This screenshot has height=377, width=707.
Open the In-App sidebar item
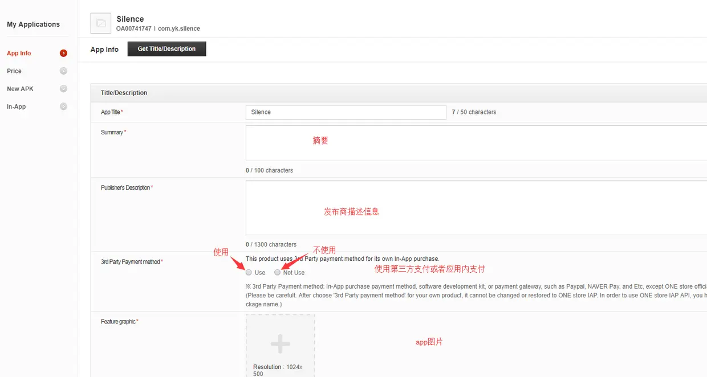(x=16, y=106)
